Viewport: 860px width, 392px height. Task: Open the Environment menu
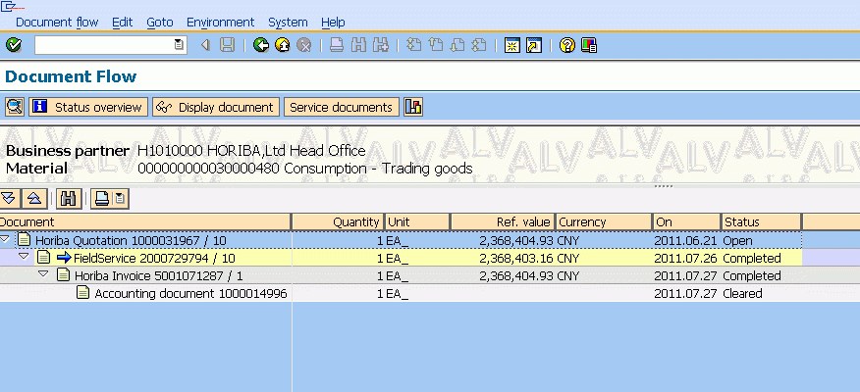click(x=221, y=23)
